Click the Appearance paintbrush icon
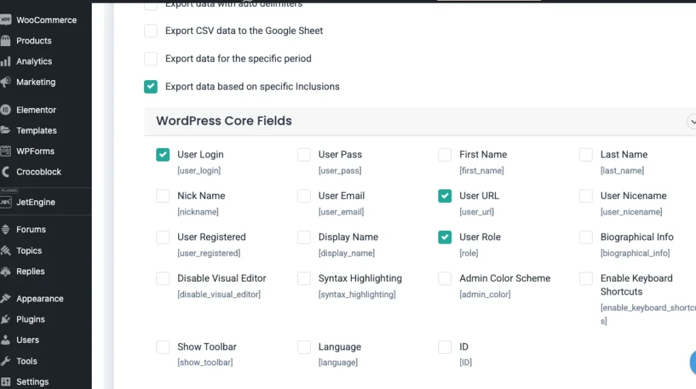 tap(5, 299)
